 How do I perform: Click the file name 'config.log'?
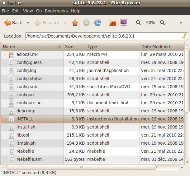click(x=26, y=70)
